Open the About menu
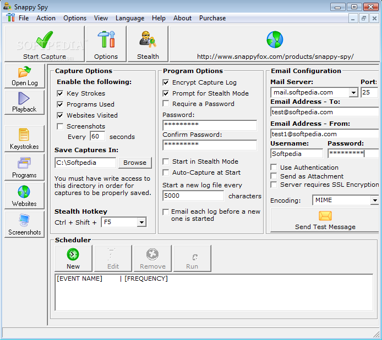The height and width of the screenshot is (340, 382). (x=182, y=18)
